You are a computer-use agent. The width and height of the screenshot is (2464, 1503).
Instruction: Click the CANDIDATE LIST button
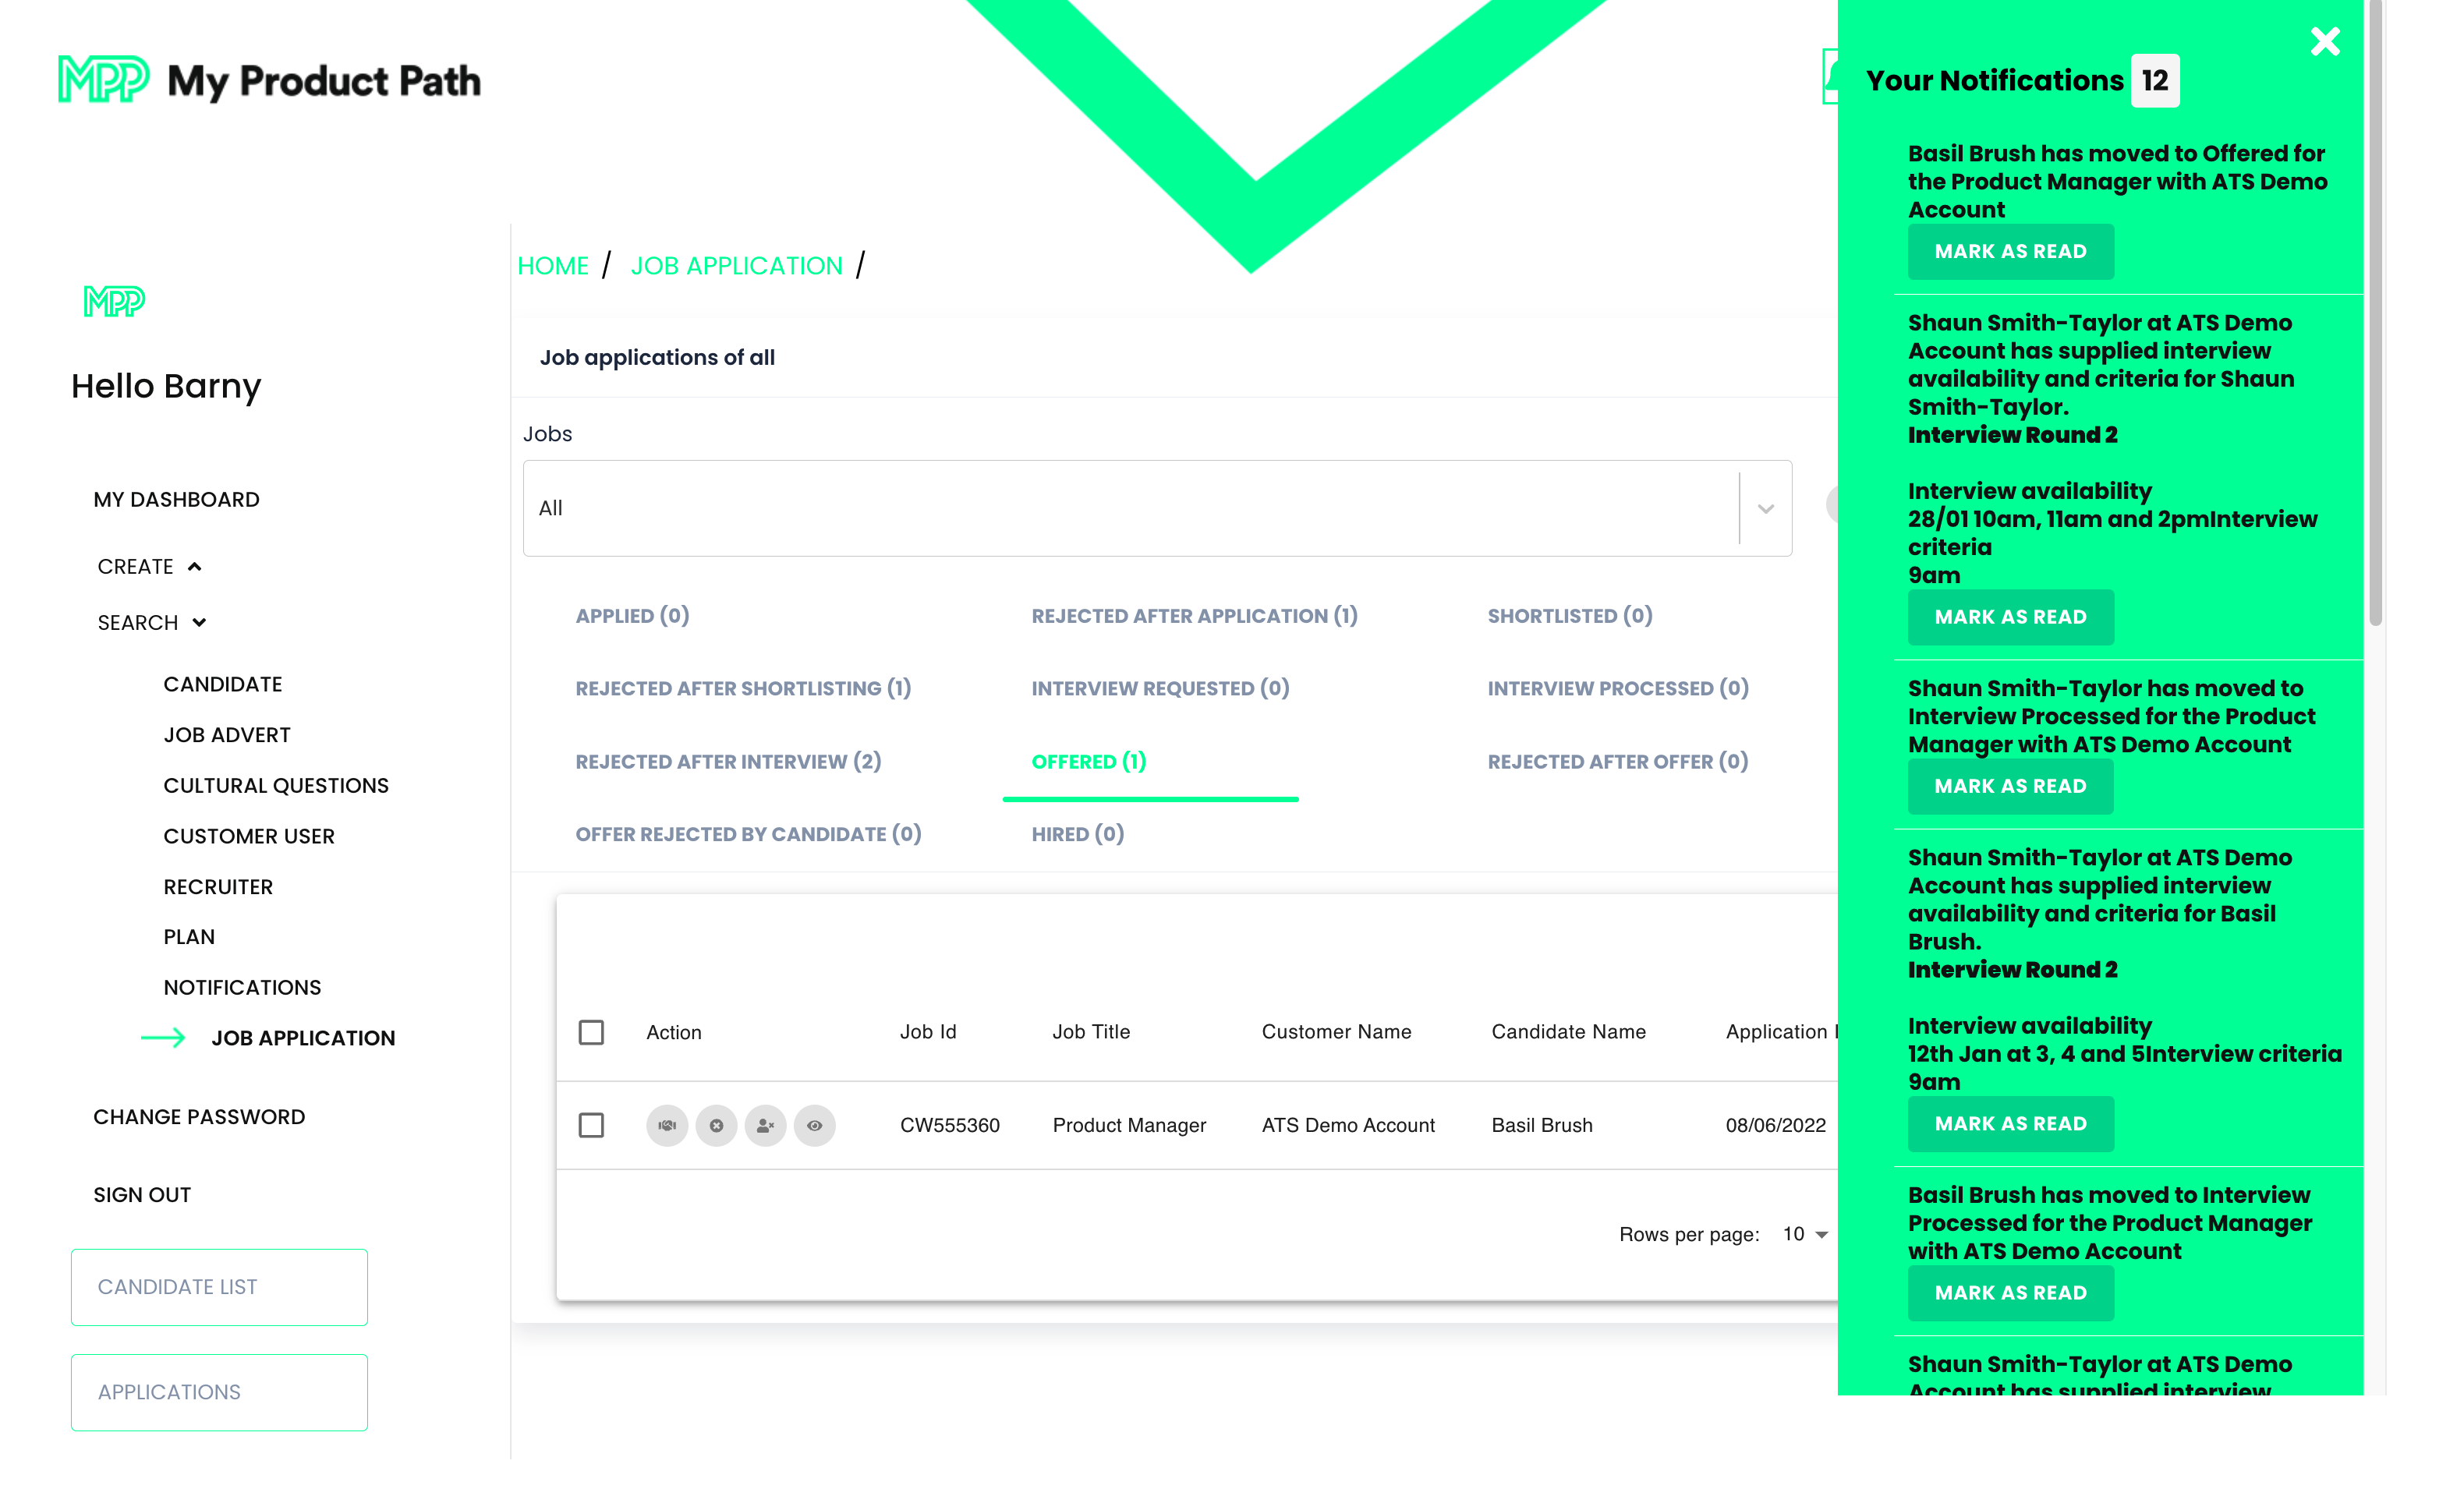pos(219,1287)
